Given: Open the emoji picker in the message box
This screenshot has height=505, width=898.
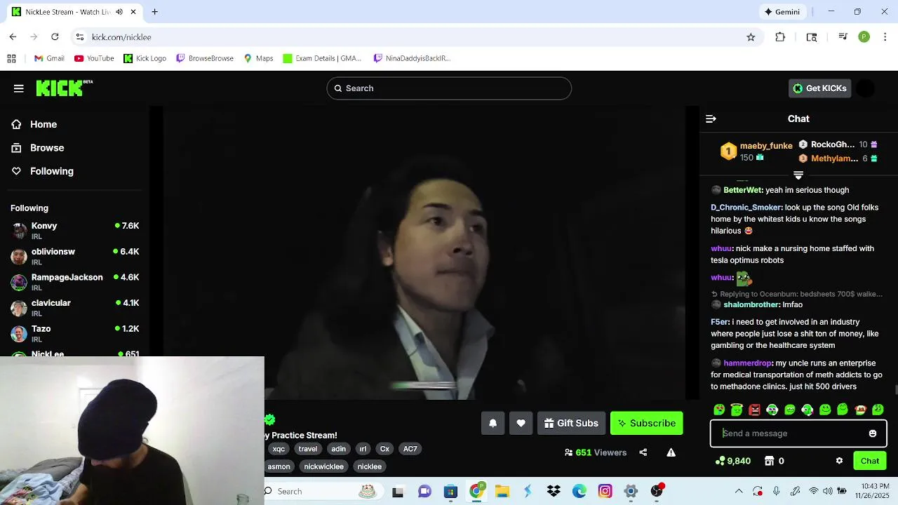Looking at the screenshot, I should pyautogui.click(x=872, y=433).
